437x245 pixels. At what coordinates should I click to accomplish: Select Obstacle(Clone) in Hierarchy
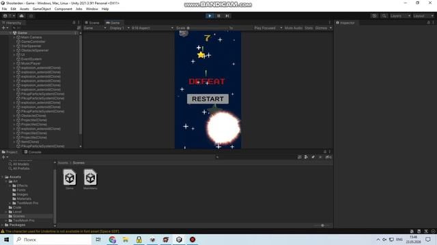(33, 116)
